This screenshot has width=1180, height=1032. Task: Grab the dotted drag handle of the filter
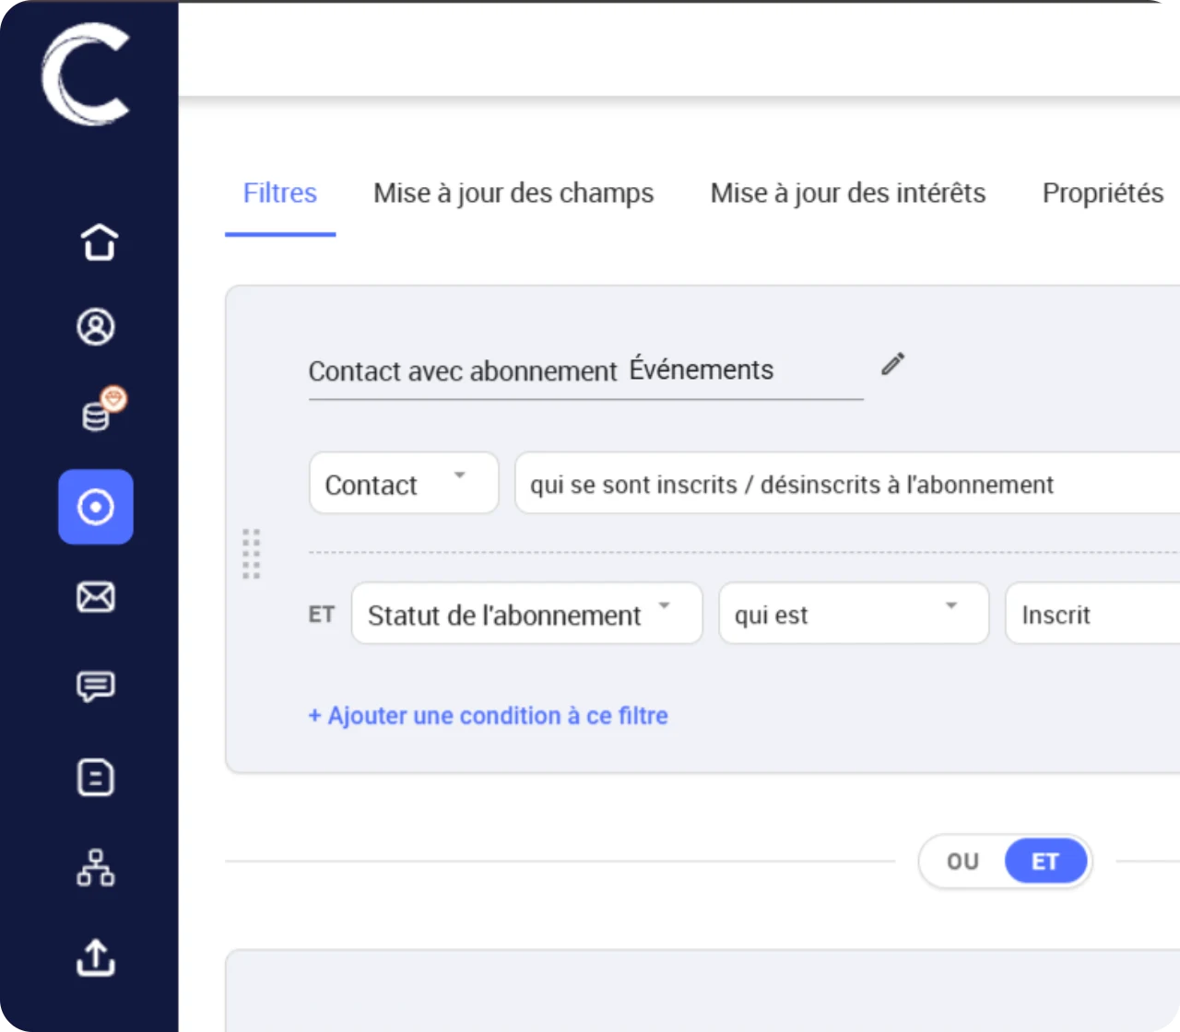click(x=251, y=554)
